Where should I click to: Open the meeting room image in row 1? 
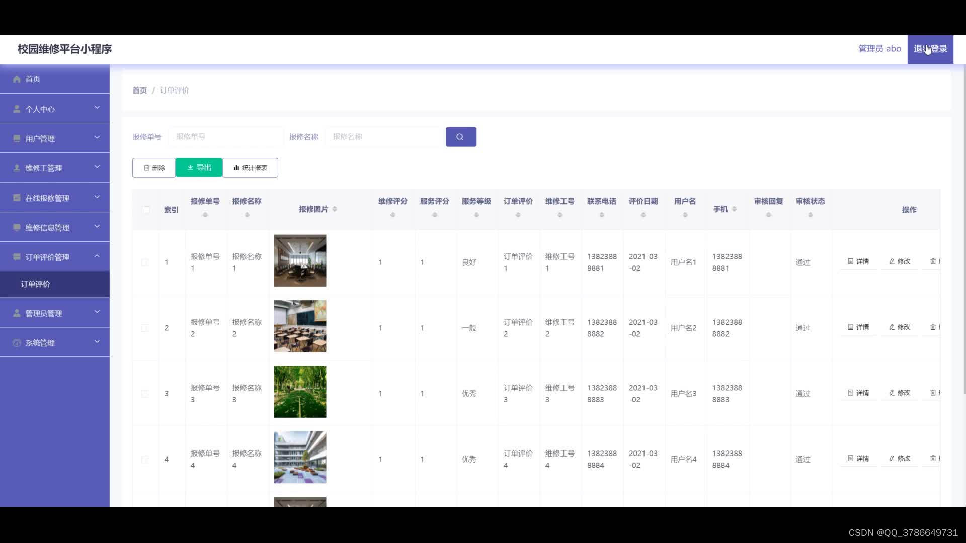tap(300, 260)
